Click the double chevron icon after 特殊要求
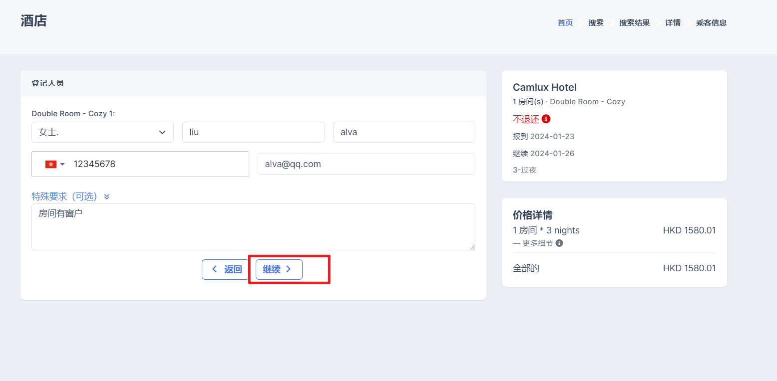Image resolution: width=777 pixels, height=381 pixels. click(x=107, y=196)
